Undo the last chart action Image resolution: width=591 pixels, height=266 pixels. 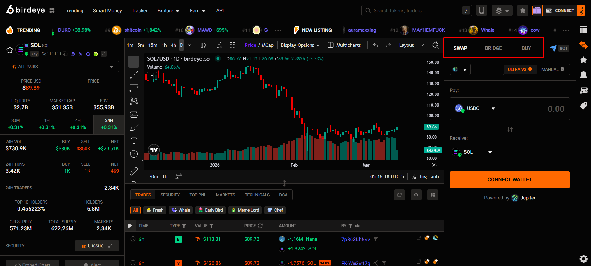click(376, 45)
